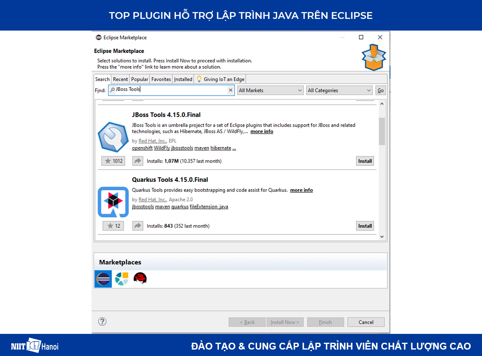Select the Obeo marketplace icon
Image resolution: width=482 pixels, height=356 pixels.
click(121, 278)
